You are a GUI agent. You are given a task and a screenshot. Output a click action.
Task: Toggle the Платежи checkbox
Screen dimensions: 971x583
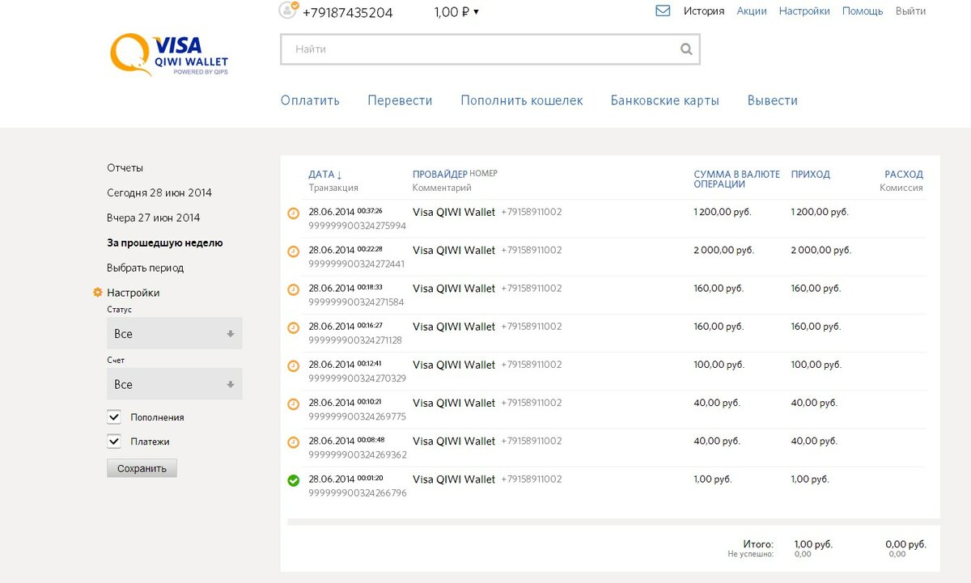click(x=114, y=441)
